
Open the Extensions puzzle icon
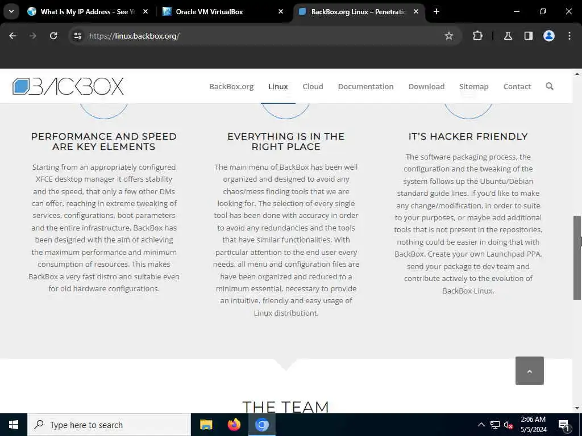[x=477, y=36]
